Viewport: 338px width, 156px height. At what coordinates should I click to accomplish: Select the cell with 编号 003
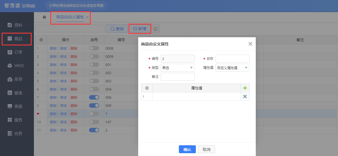point(121,81)
